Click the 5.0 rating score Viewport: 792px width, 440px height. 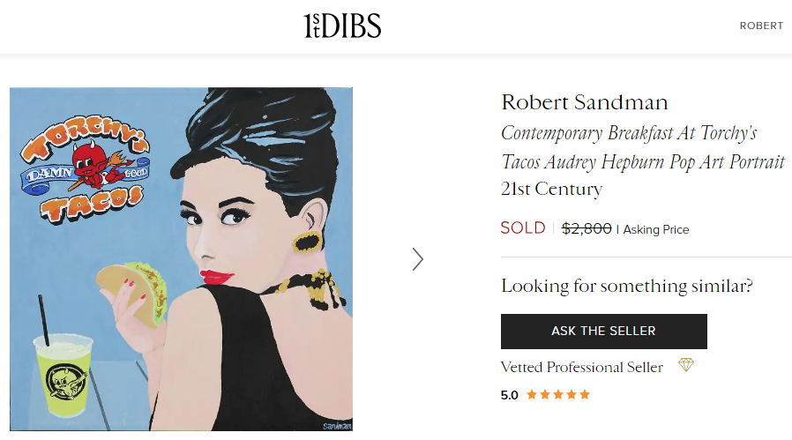pos(509,395)
